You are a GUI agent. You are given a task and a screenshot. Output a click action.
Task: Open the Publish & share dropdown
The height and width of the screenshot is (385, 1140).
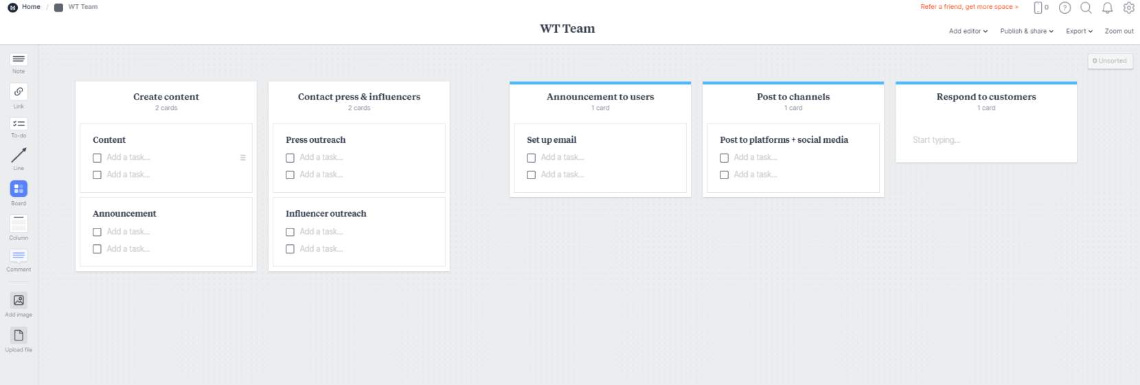(1027, 31)
